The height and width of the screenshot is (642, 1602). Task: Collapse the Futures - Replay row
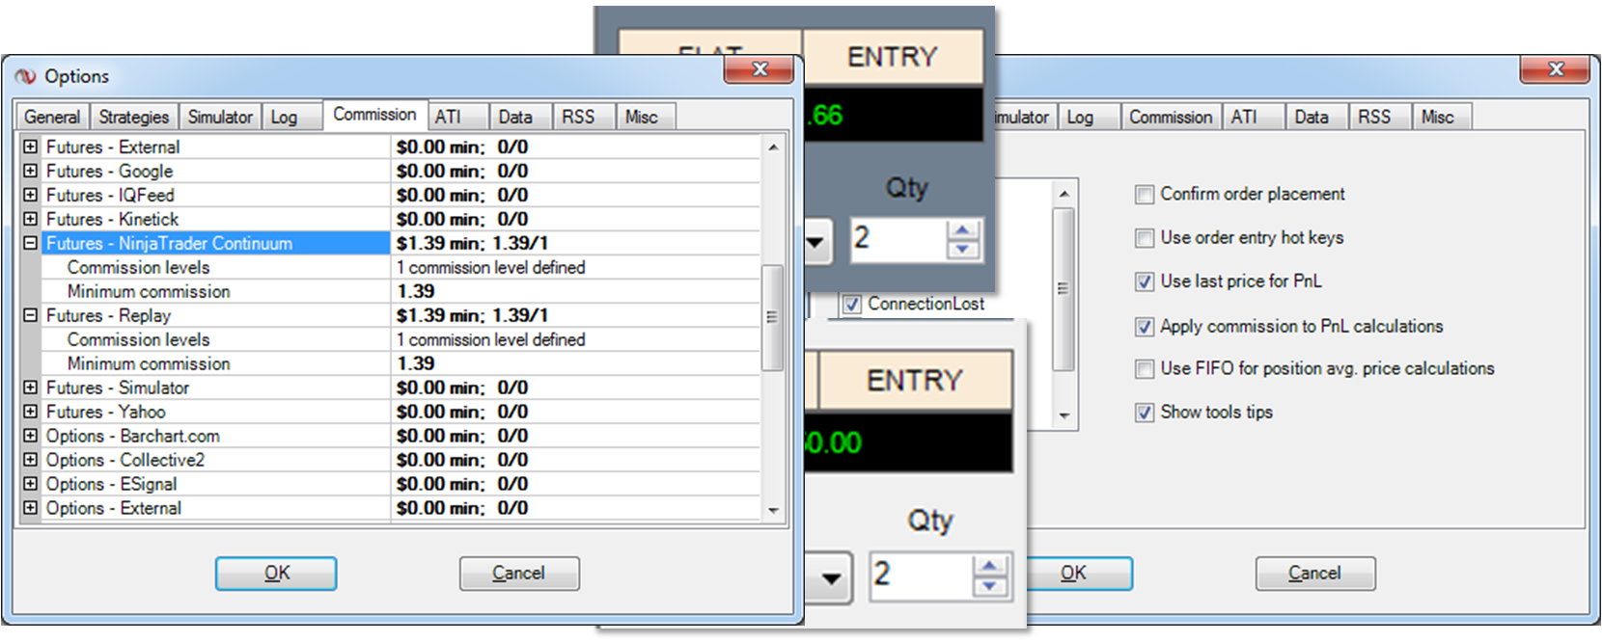[30, 315]
